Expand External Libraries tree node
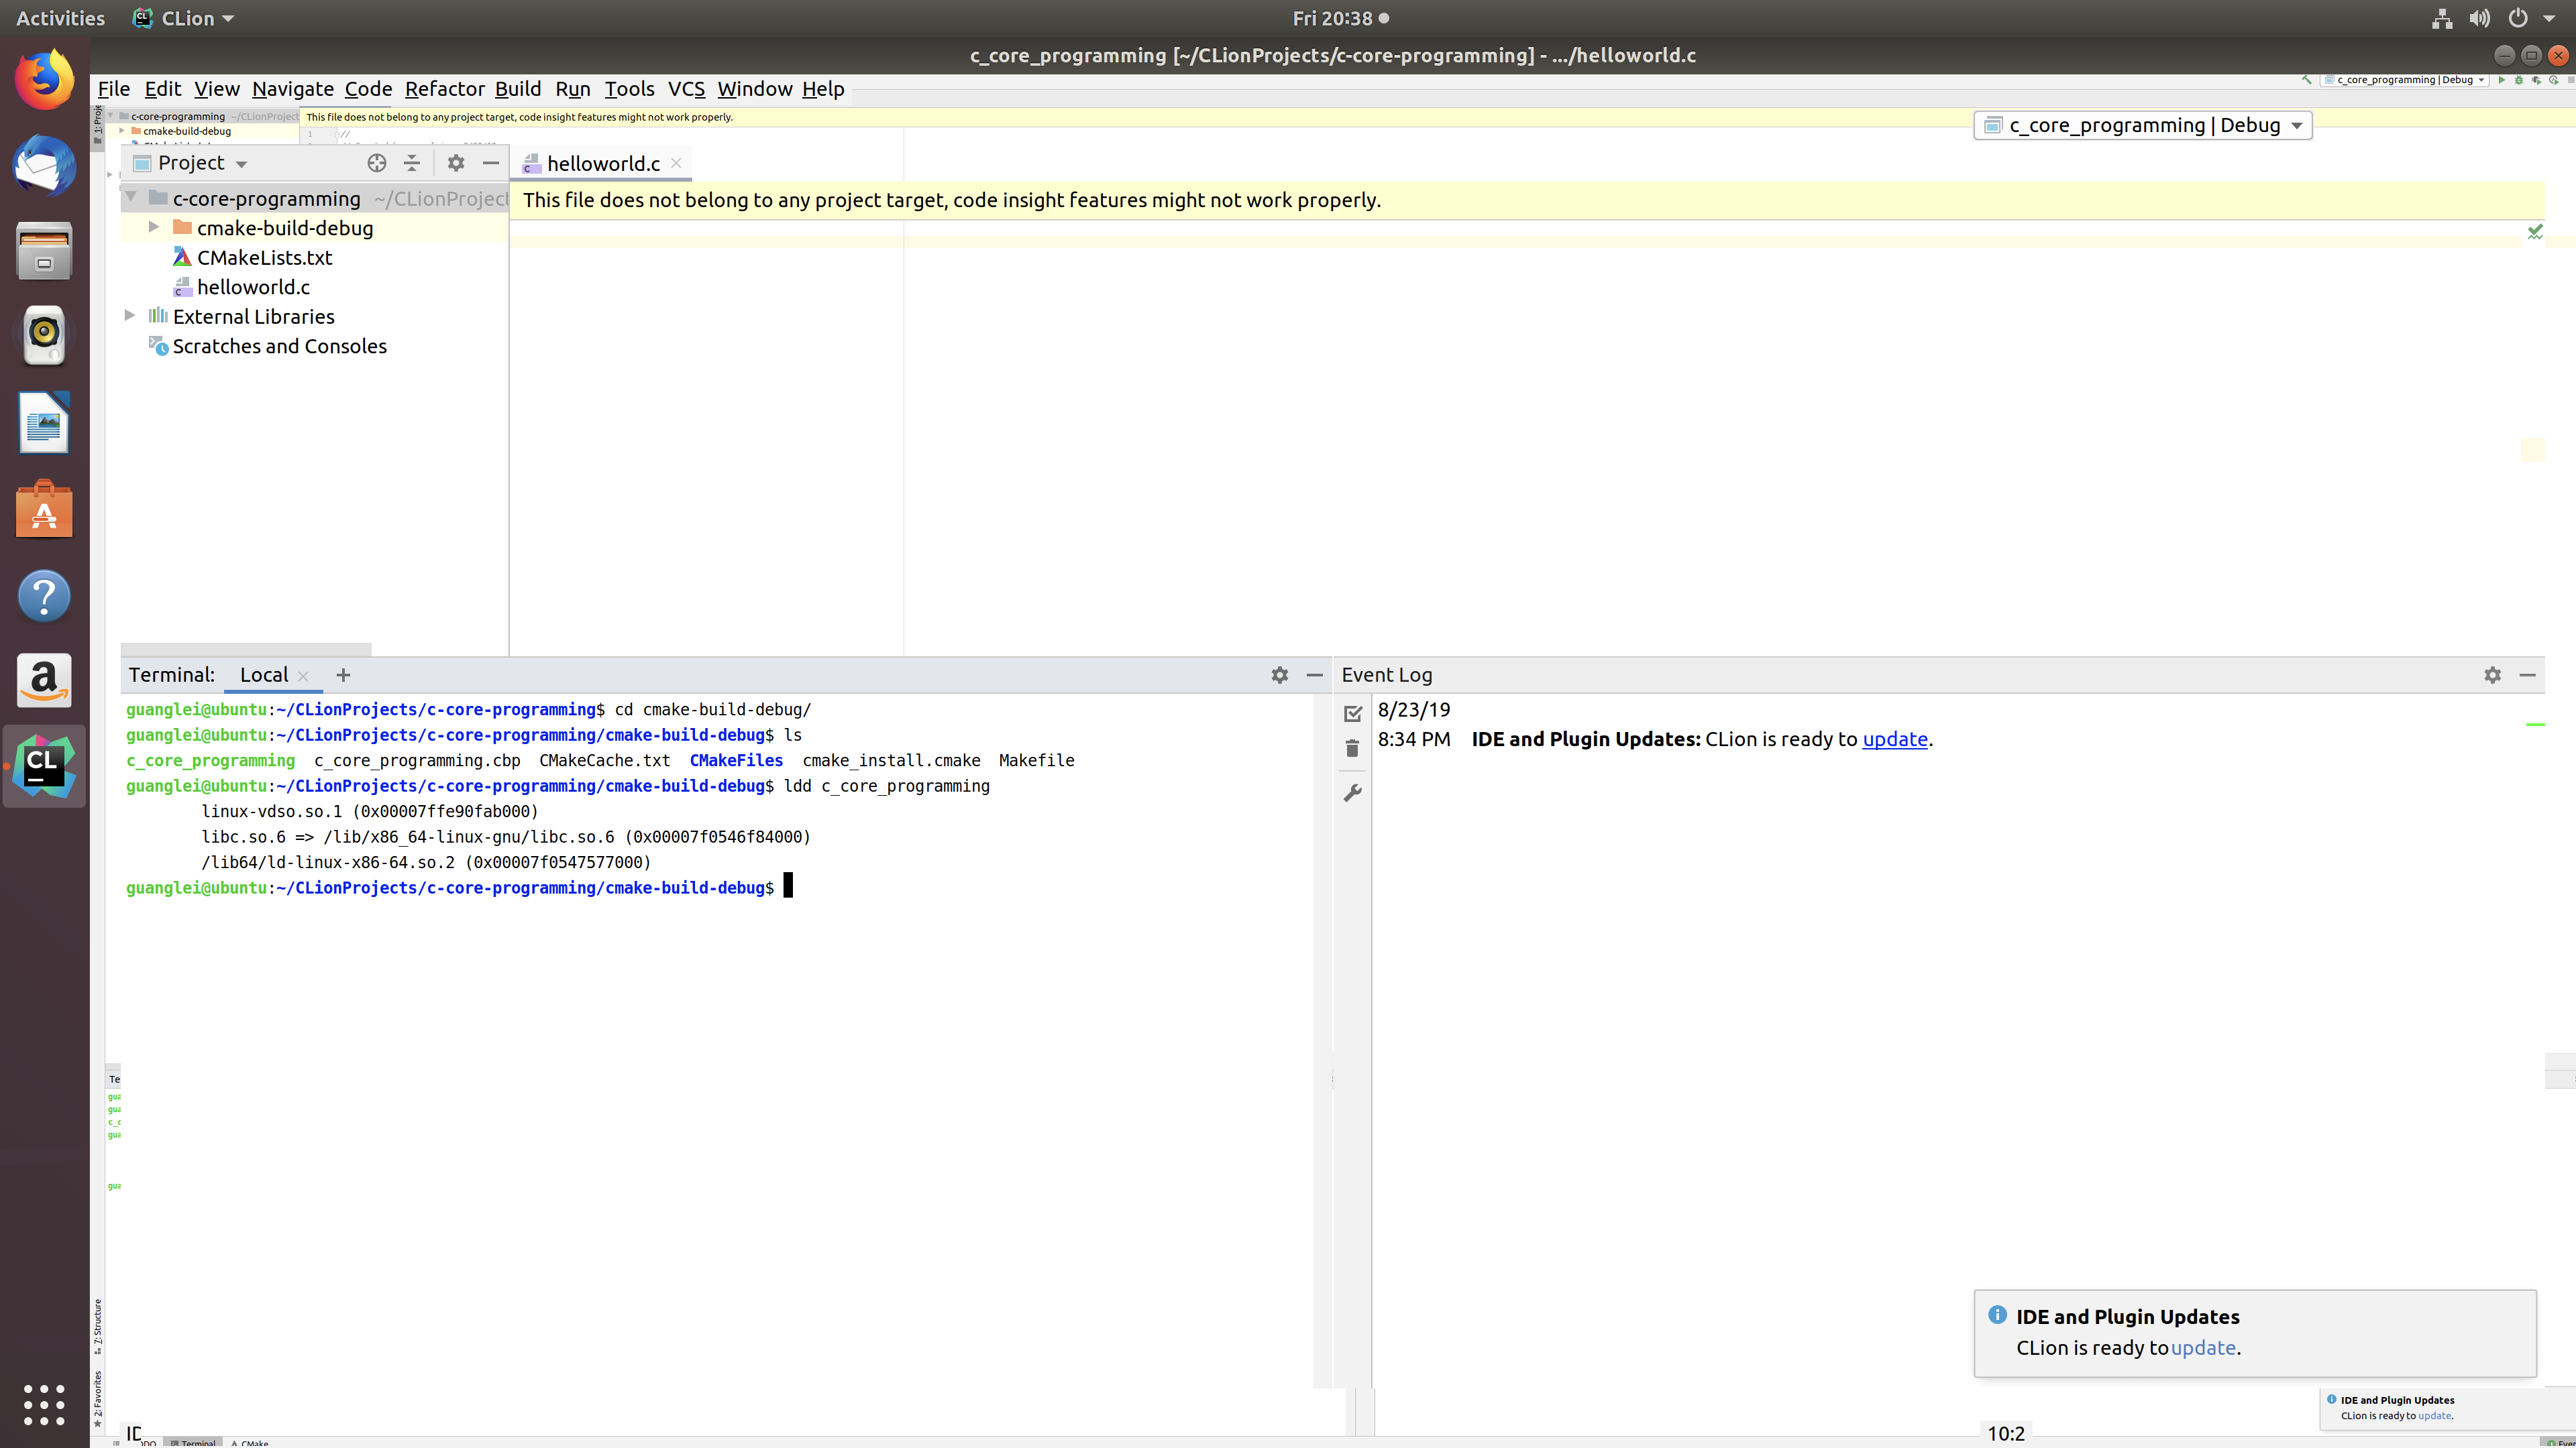The image size is (2576, 1448). tap(130, 316)
